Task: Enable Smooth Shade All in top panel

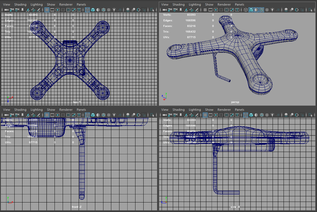Action: click(x=93, y=10)
